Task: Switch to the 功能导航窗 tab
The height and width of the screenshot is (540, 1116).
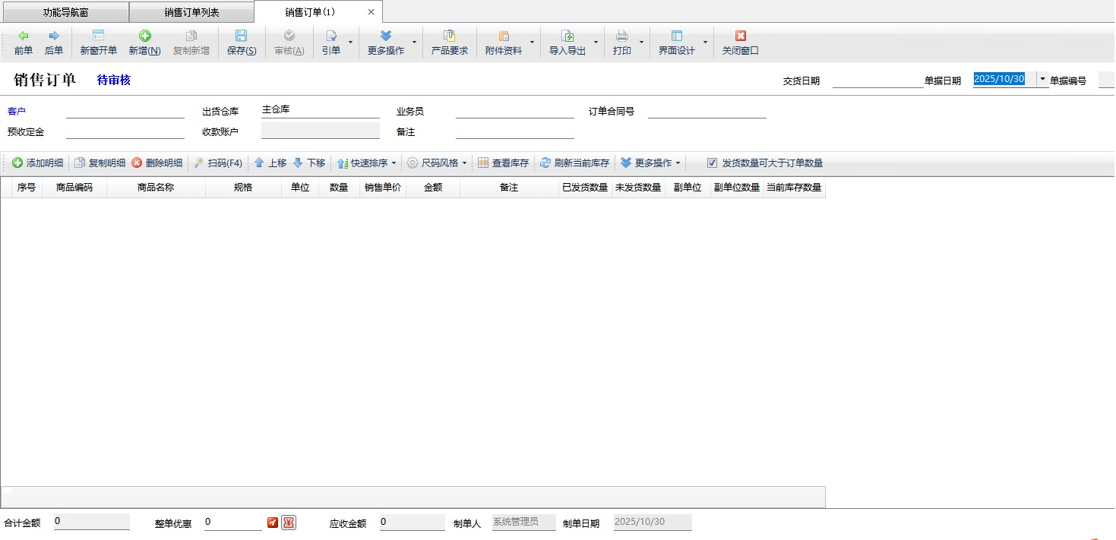Action: click(x=65, y=12)
